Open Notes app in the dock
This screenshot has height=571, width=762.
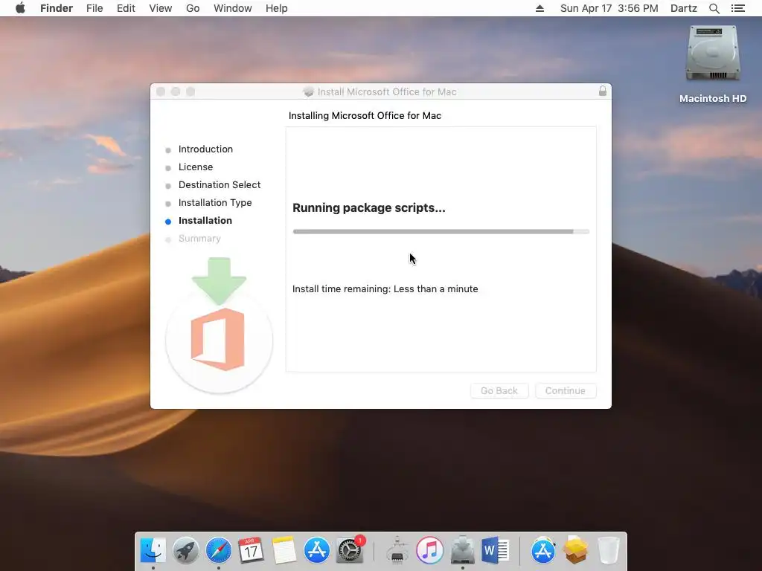click(284, 550)
